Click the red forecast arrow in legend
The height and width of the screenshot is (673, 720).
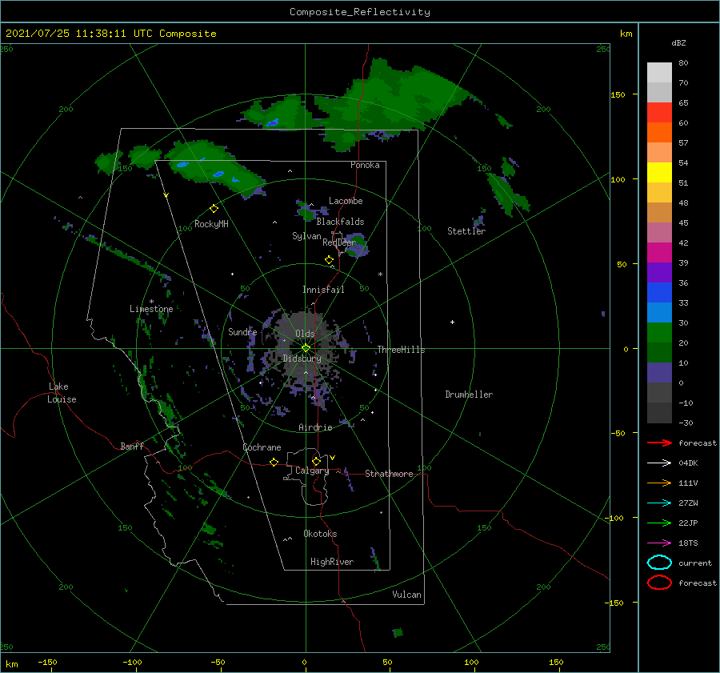click(x=659, y=443)
